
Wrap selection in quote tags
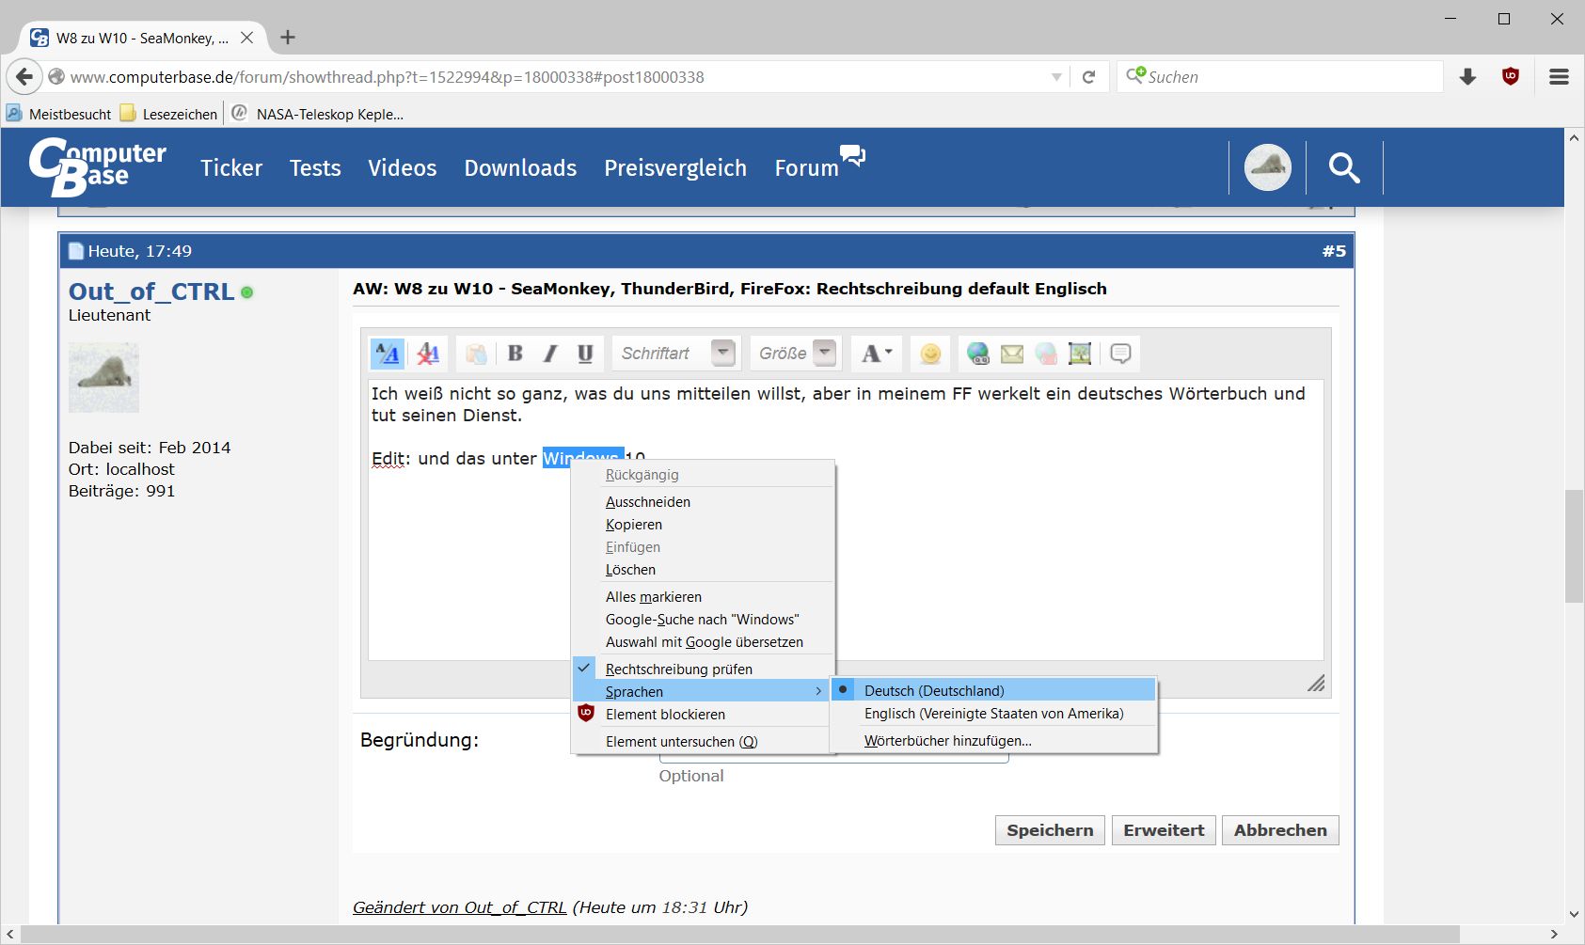click(x=1120, y=354)
